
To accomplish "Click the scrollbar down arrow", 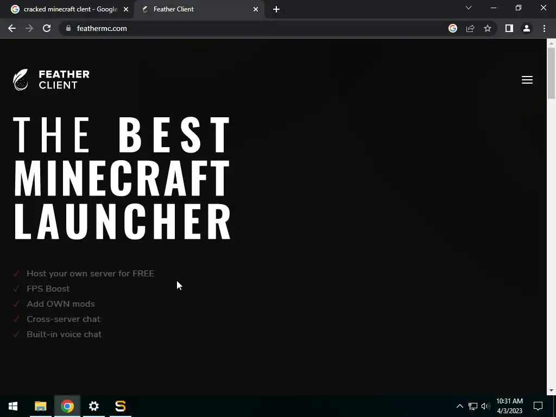I will pos(551,390).
